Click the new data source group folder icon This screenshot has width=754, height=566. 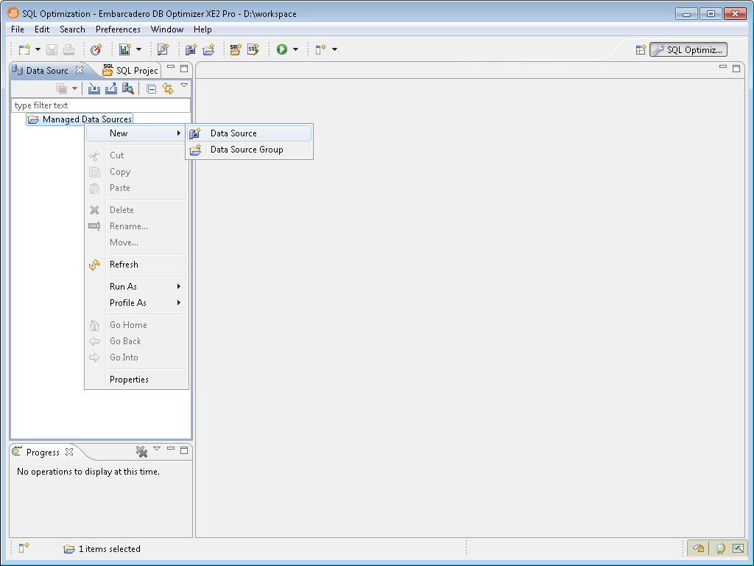(x=208, y=49)
